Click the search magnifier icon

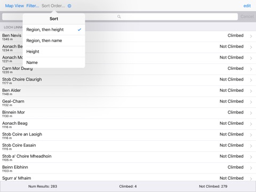[119, 17]
